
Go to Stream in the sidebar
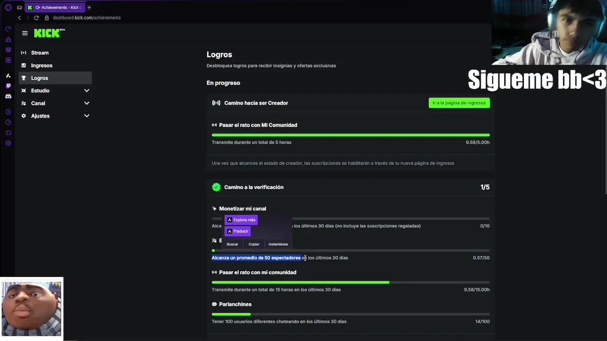click(x=40, y=53)
